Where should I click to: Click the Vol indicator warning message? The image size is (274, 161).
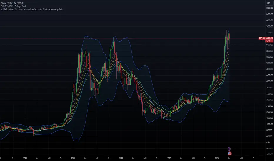[x=31, y=9]
